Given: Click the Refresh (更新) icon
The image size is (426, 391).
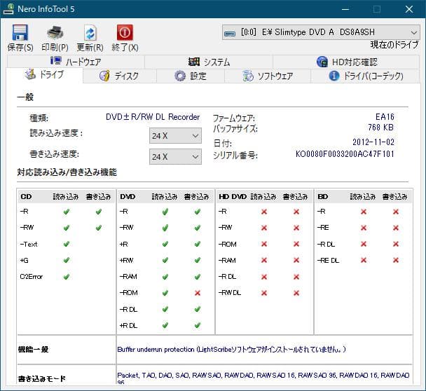Looking at the screenshot, I should (90, 33).
